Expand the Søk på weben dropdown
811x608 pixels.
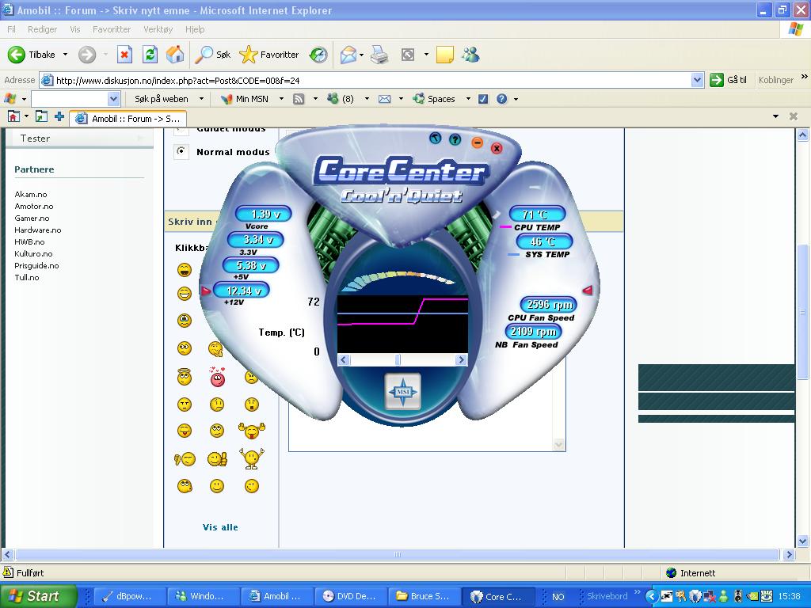click(x=201, y=99)
